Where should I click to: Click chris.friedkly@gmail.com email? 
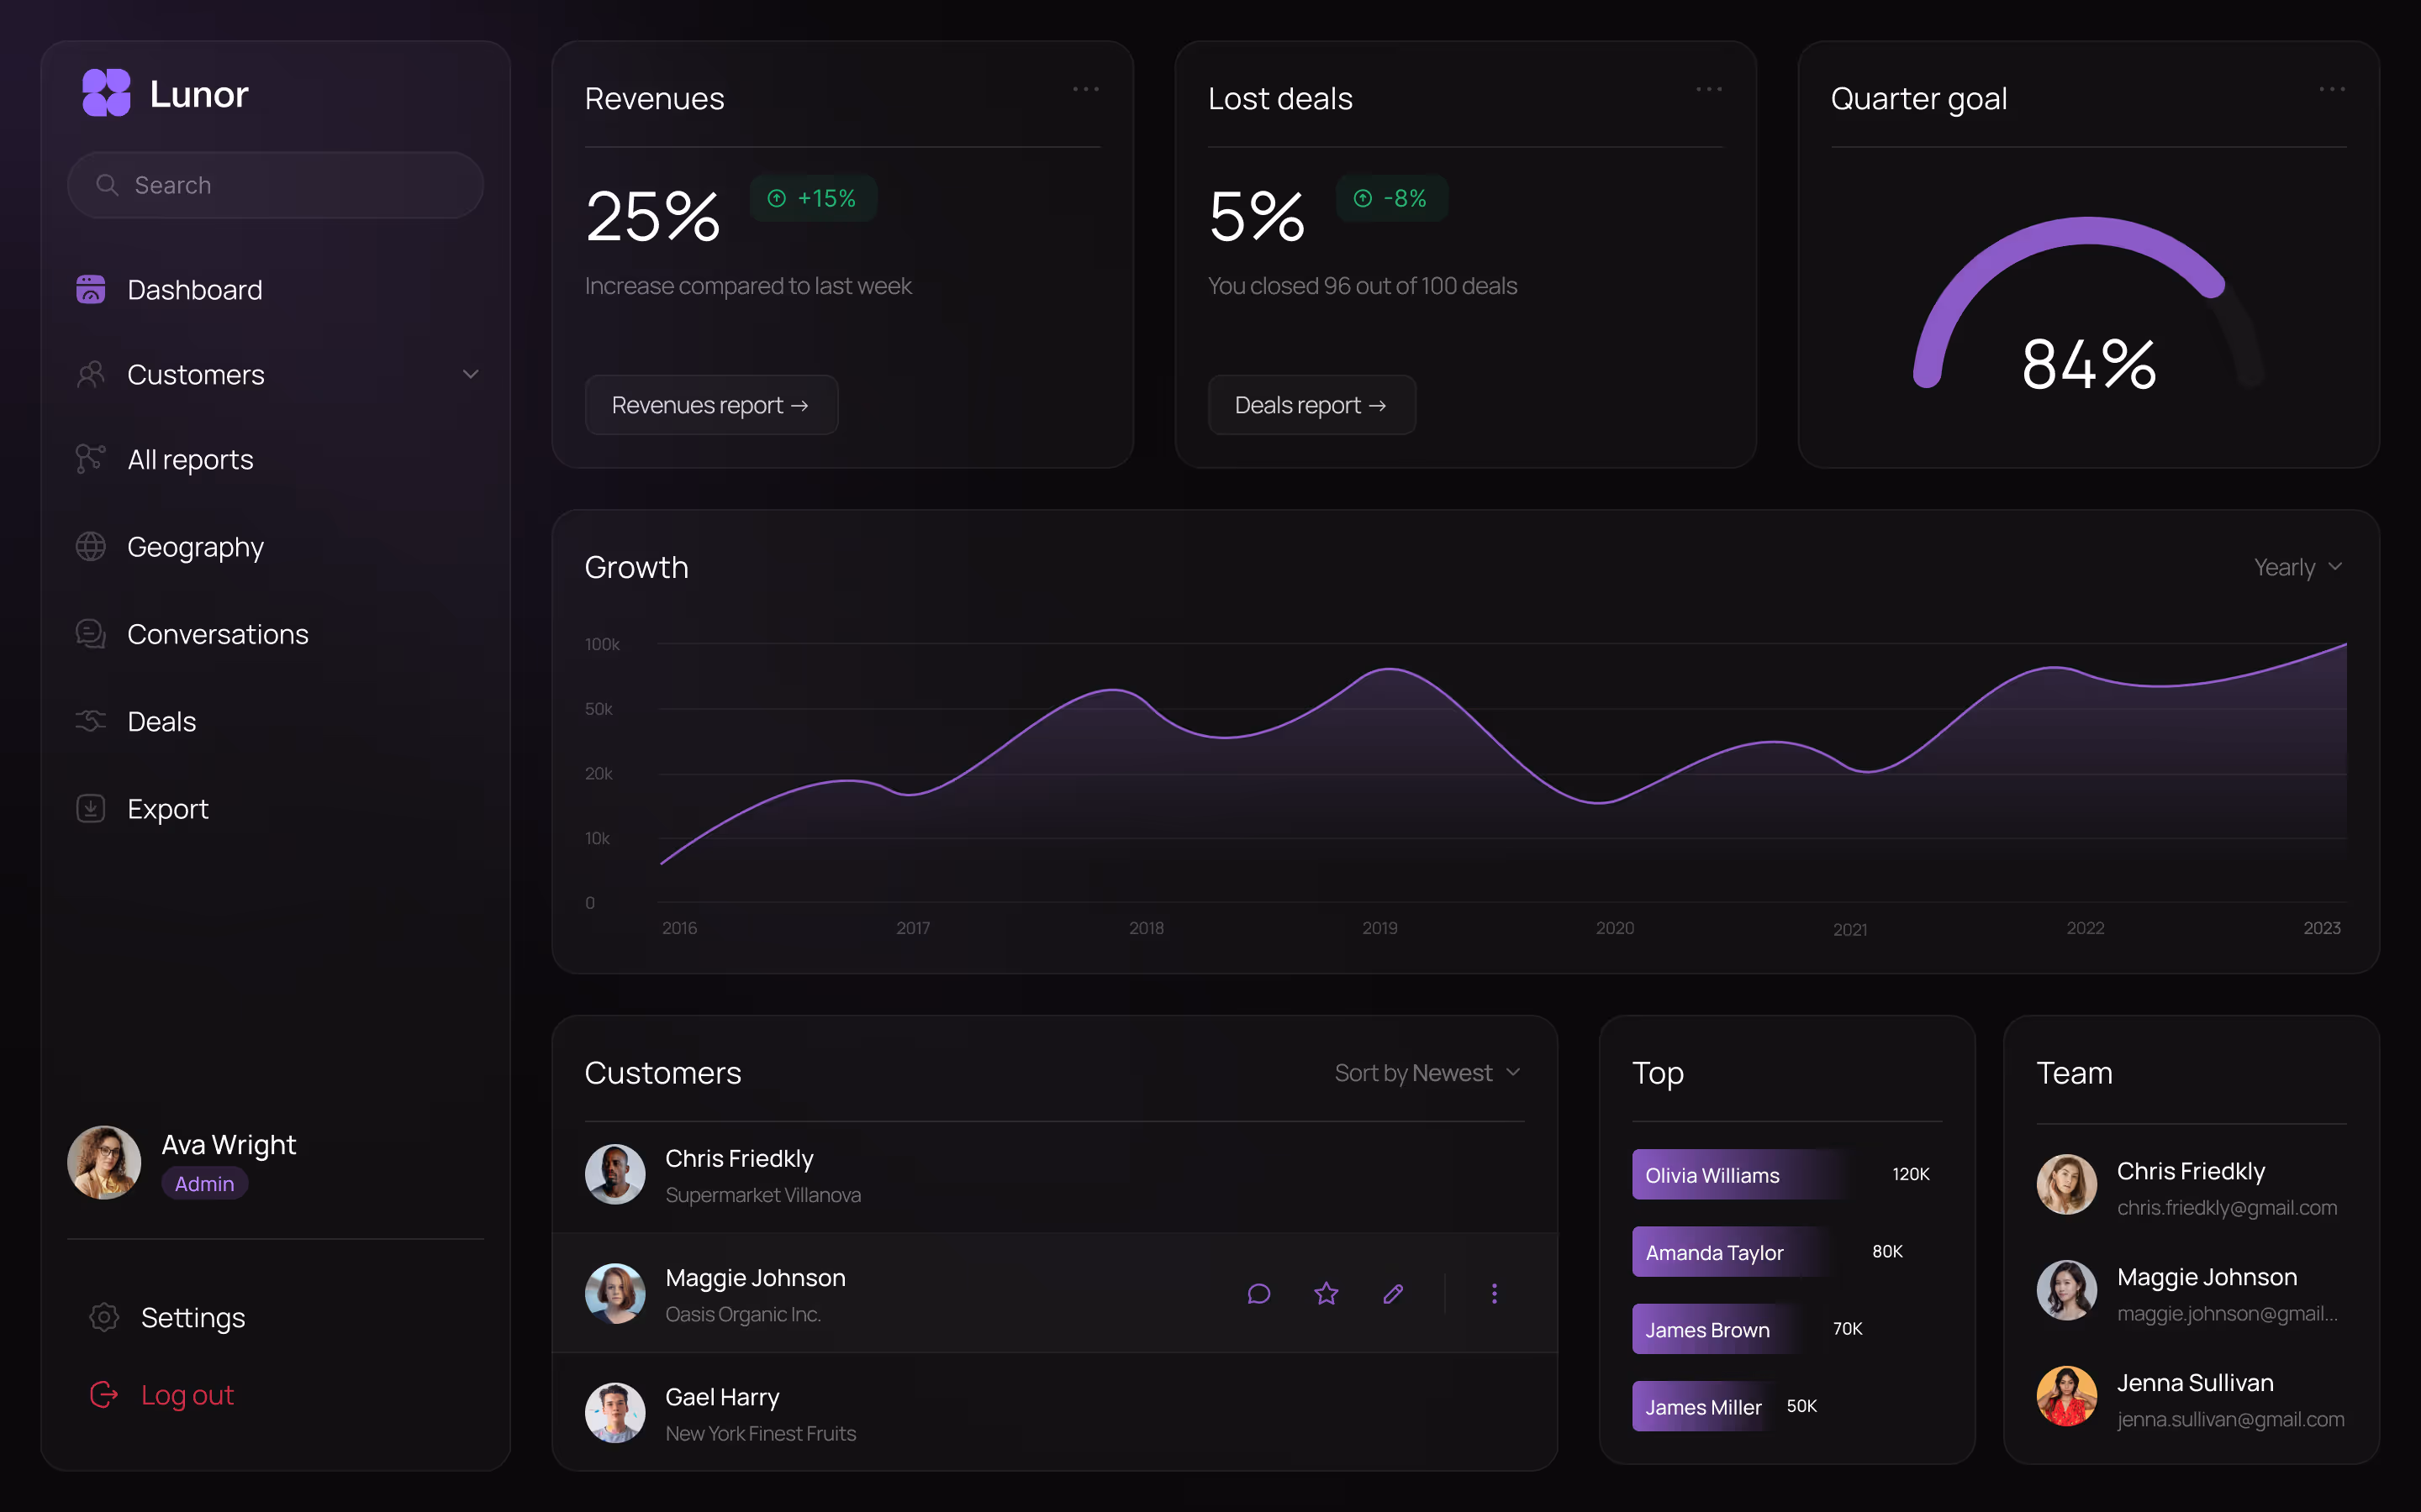coord(2227,1207)
